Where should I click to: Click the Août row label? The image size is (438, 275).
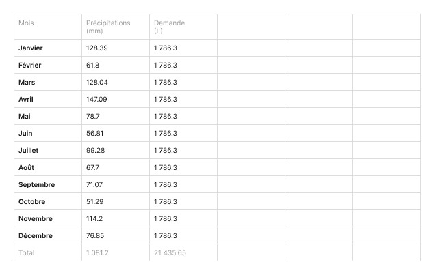(26, 168)
